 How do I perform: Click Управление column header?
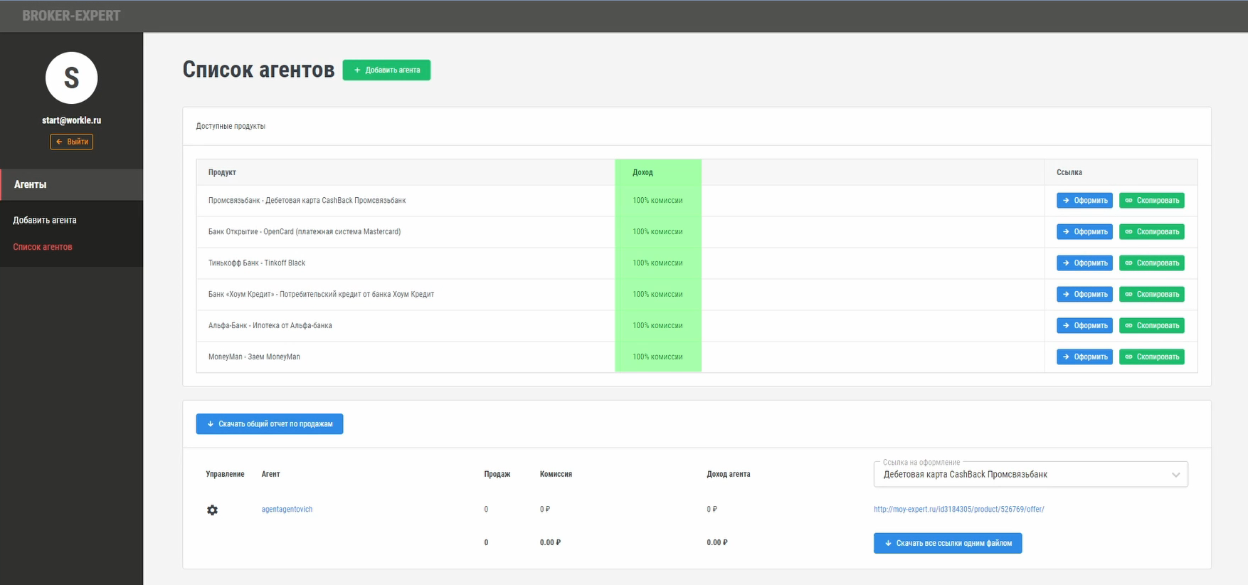pyautogui.click(x=225, y=475)
